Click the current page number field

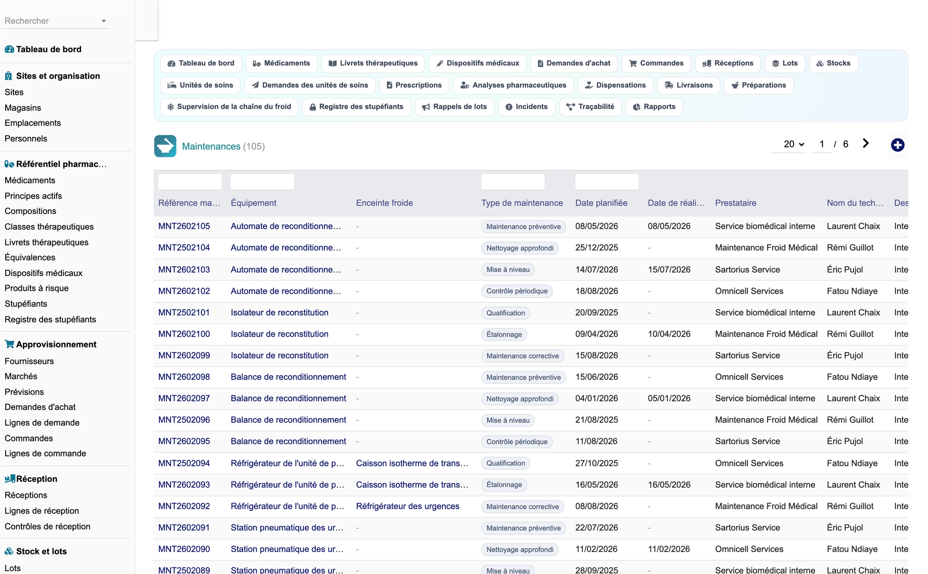coord(822,144)
